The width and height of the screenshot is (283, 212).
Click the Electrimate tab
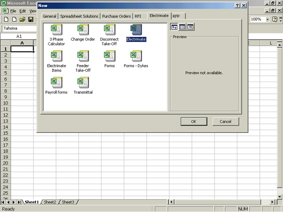coord(159,16)
